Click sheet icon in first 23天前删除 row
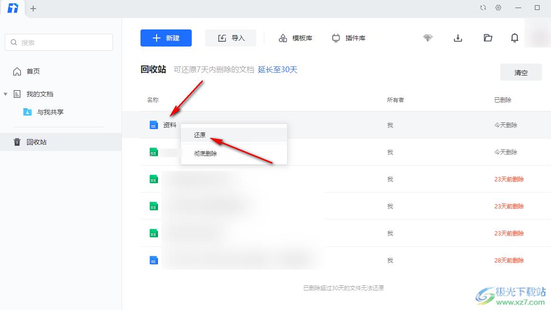Viewport: 551px width, 310px height. tap(154, 179)
